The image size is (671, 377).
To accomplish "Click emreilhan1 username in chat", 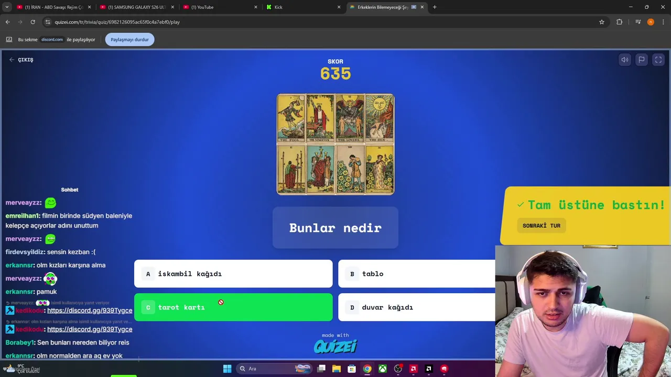I will tap(22, 216).
